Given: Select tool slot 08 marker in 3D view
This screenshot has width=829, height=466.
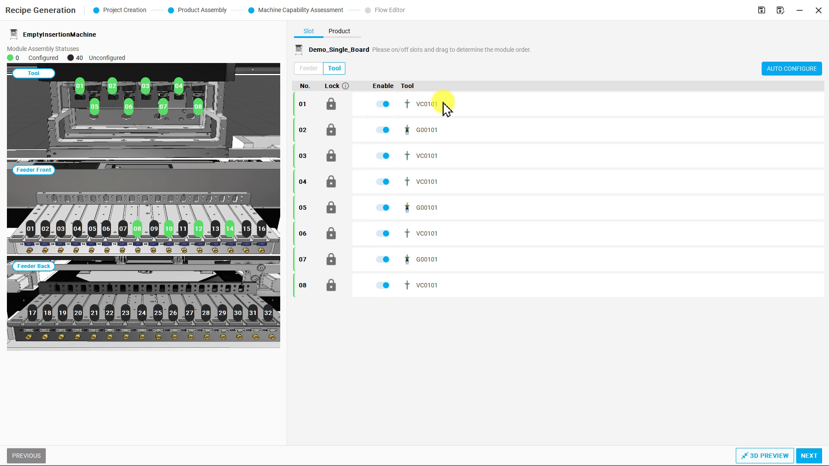Looking at the screenshot, I should (x=198, y=107).
